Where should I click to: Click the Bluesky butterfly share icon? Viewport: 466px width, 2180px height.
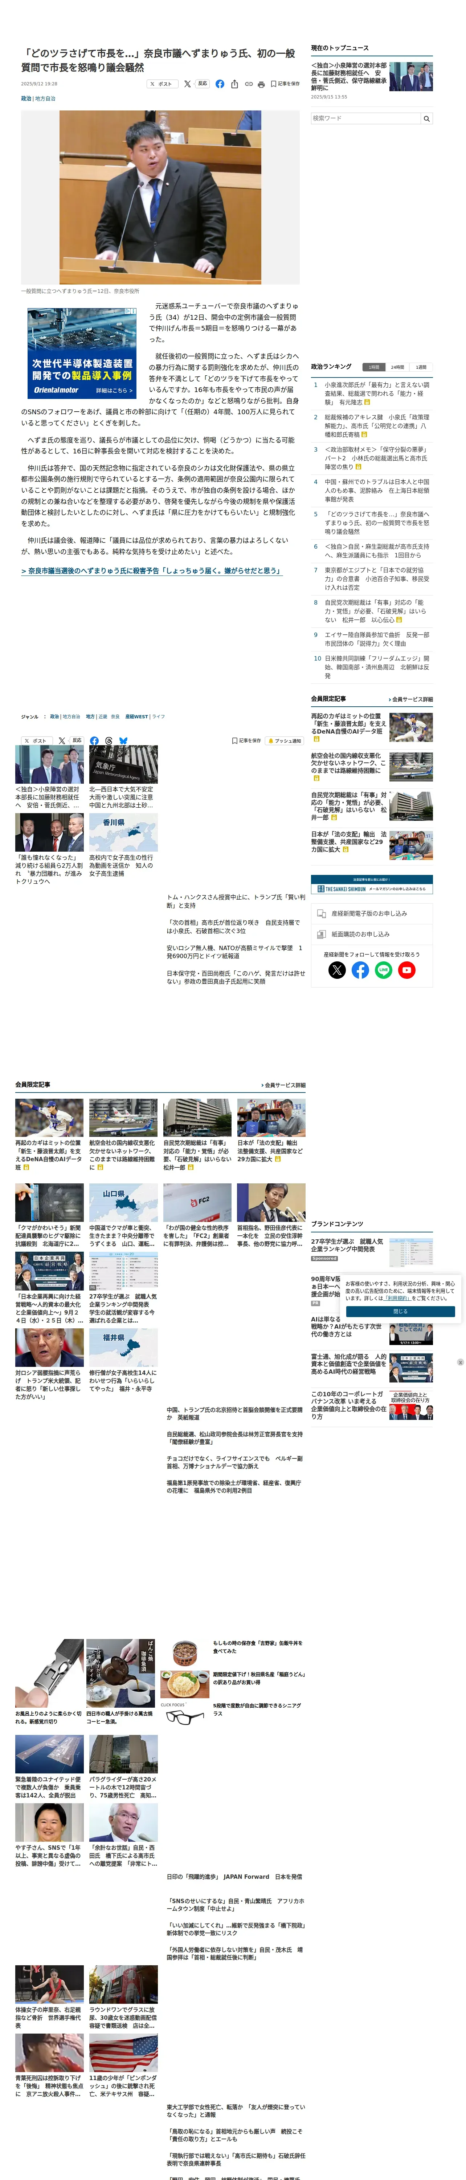pyautogui.click(x=123, y=740)
